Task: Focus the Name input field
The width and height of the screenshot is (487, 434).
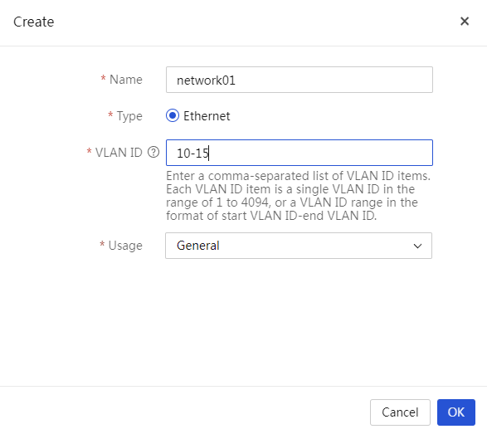Action: (300, 80)
